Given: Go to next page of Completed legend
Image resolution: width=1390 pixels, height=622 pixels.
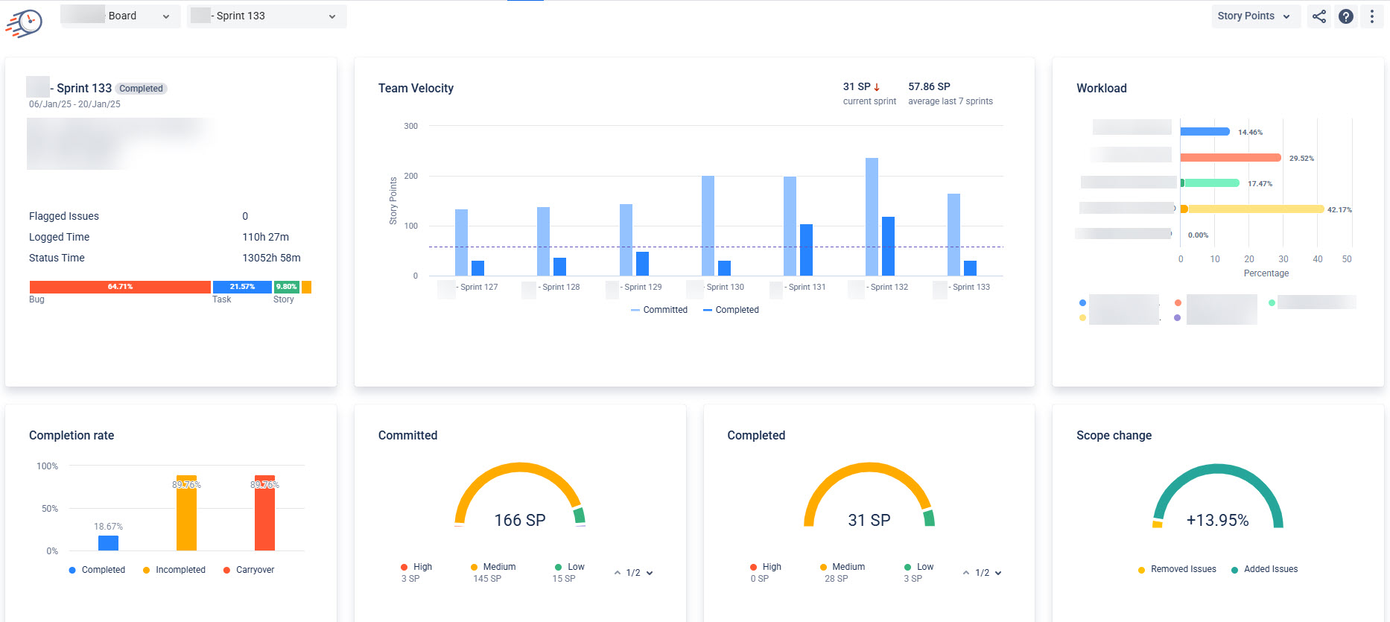Looking at the screenshot, I should (x=998, y=573).
